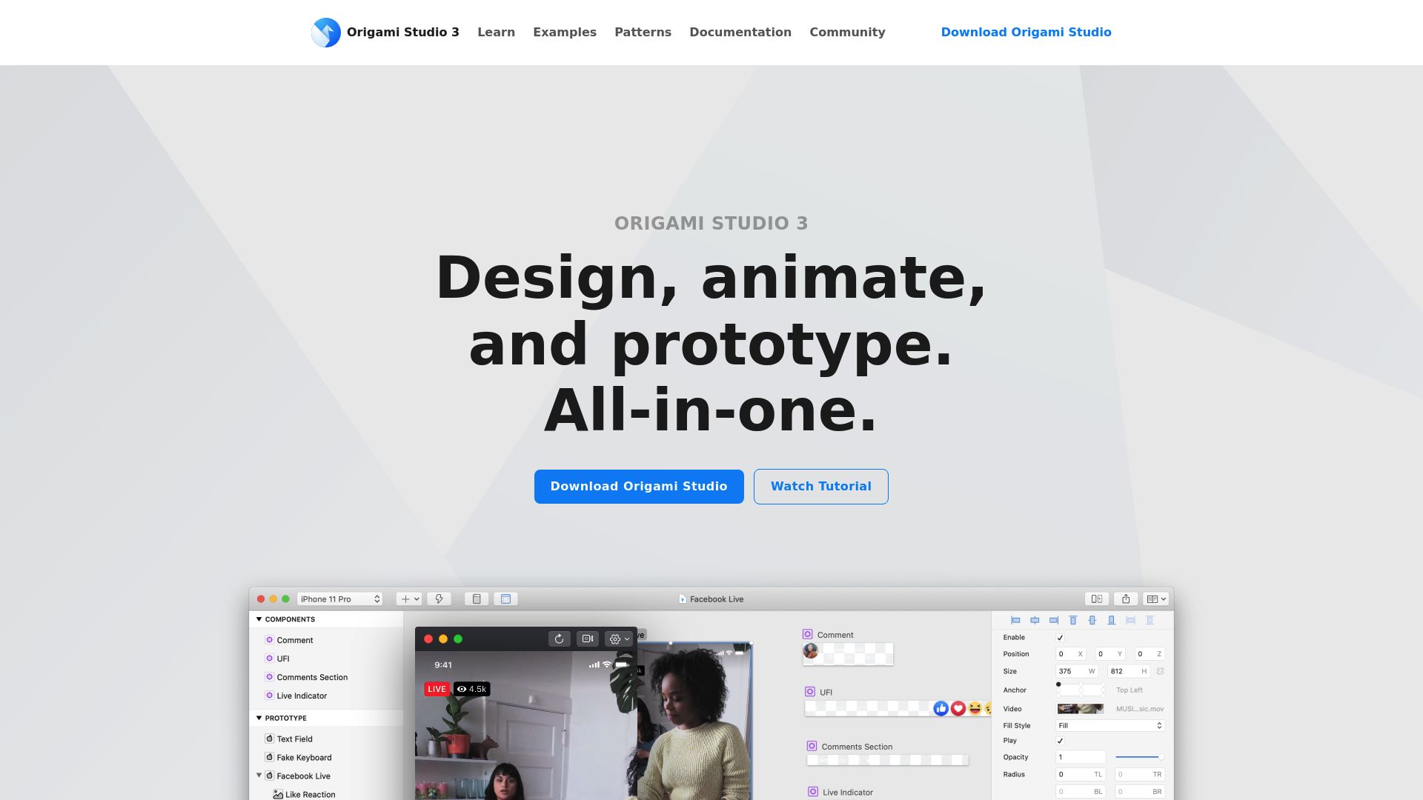This screenshot has width=1423, height=800.
Task: Visit the Community page
Action: (x=847, y=33)
